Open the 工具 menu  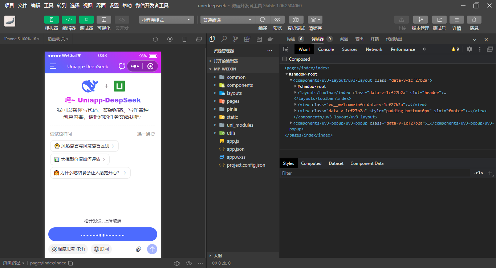pyautogui.click(x=49, y=5)
